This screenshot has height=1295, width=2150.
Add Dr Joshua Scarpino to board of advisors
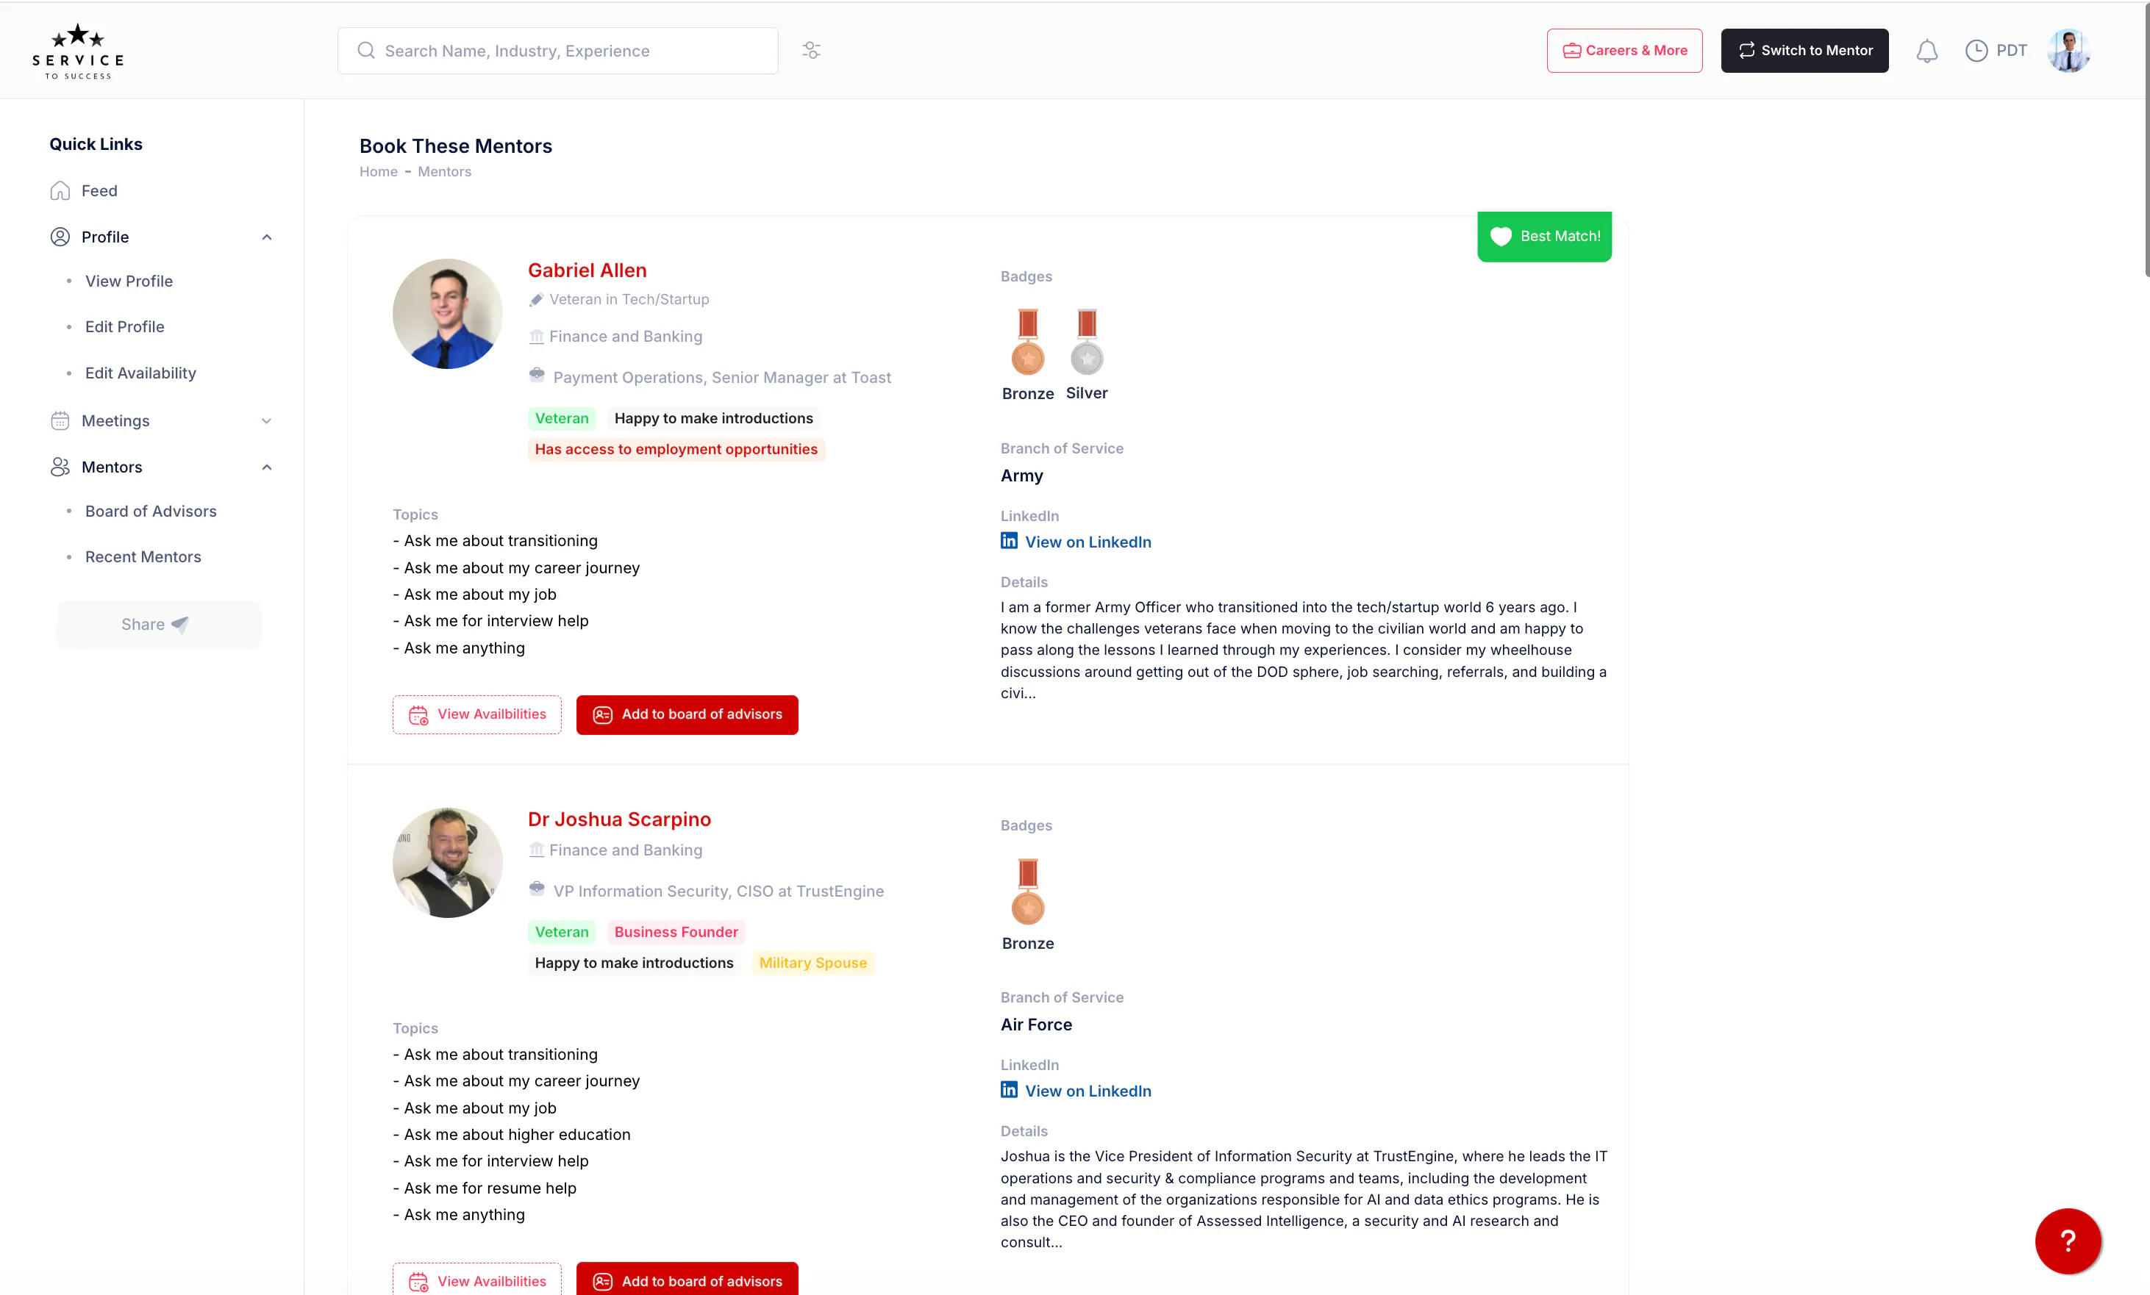pyautogui.click(x=687, y=1280)
